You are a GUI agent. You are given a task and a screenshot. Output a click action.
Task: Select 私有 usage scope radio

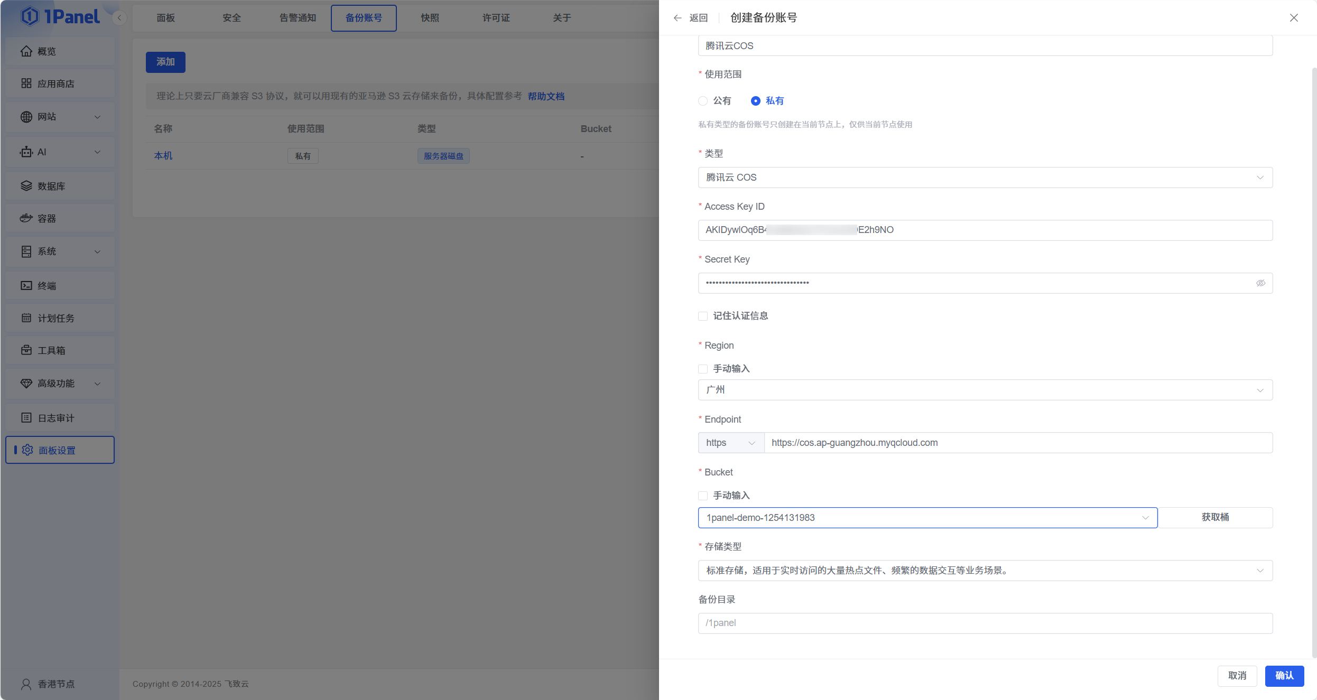pyautogui.click(x=756, y=101)
